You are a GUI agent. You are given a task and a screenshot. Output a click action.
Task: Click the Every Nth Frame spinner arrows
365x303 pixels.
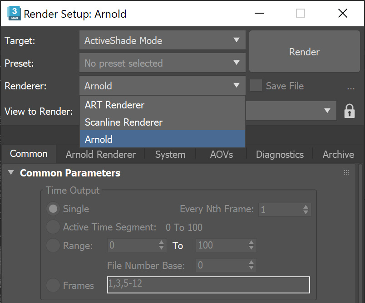click(306, 210)
